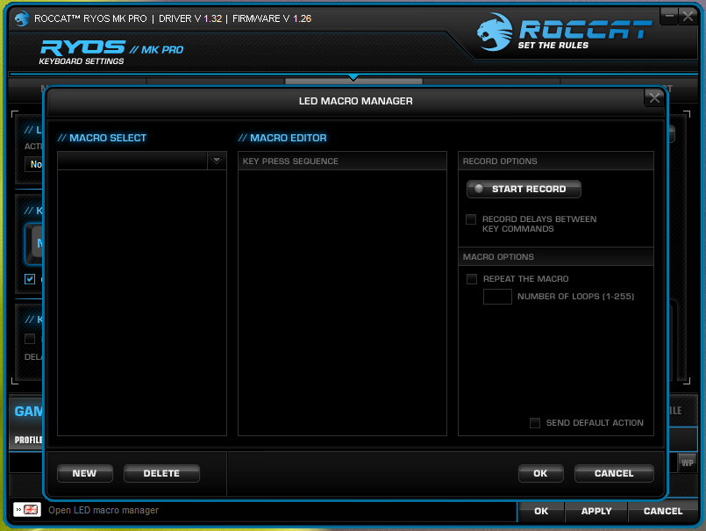Delete the selected macro

coord(161,473)
